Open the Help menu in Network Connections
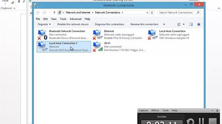Screen dimensions: 222x124 point(87,19)
